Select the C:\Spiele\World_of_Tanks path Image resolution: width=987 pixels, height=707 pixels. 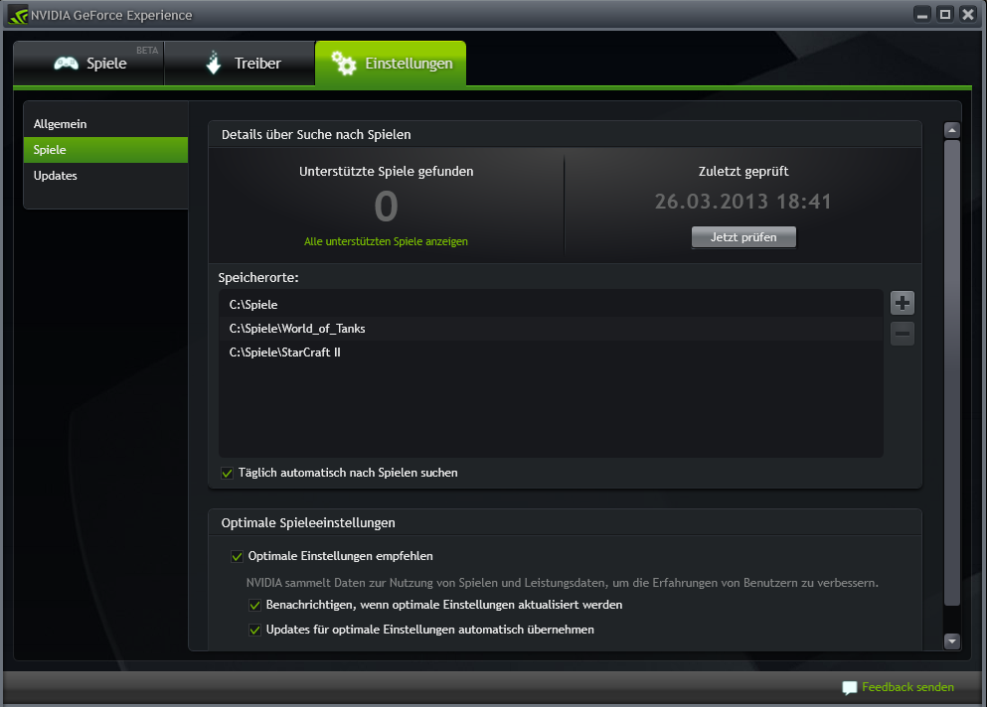click(551, 329)
